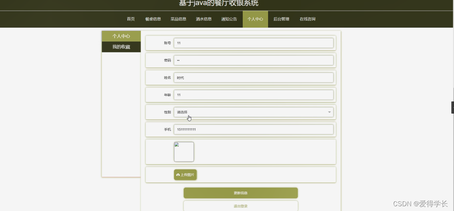Click the 账号 input field

click(253, 43)
